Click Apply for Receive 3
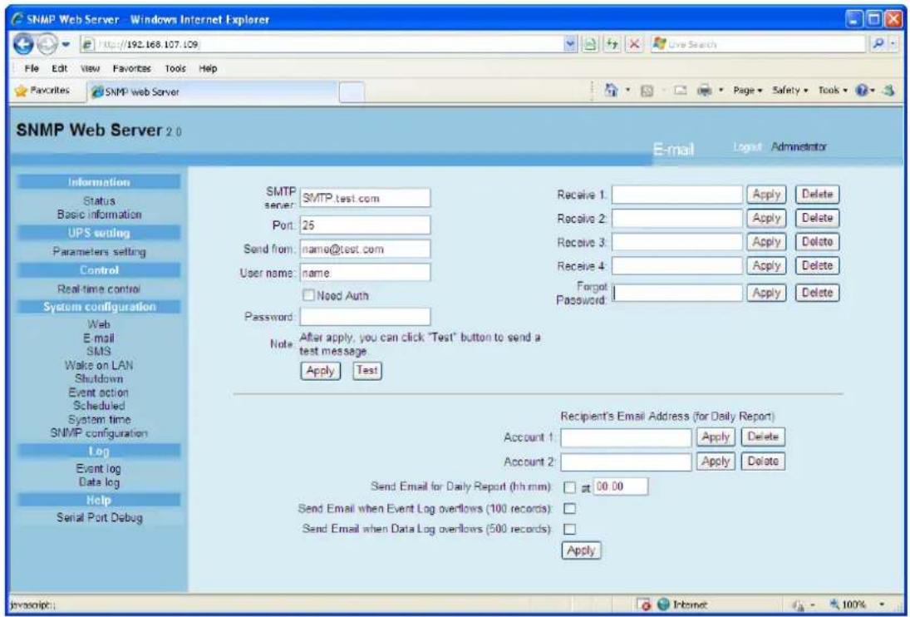Viewport: 910px width, 617px height. 766,242
